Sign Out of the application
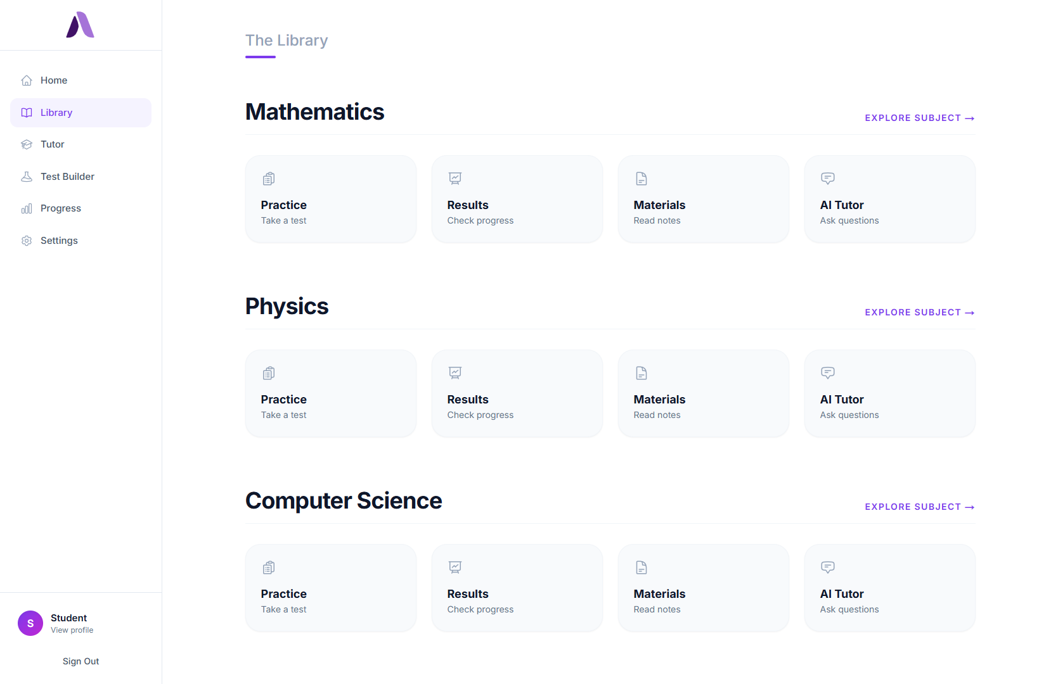This screenshot has height=684, width=1058. point(81,661)
